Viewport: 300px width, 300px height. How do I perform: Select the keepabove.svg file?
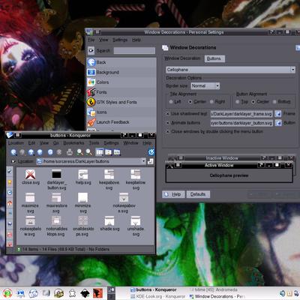click(109, 179)
